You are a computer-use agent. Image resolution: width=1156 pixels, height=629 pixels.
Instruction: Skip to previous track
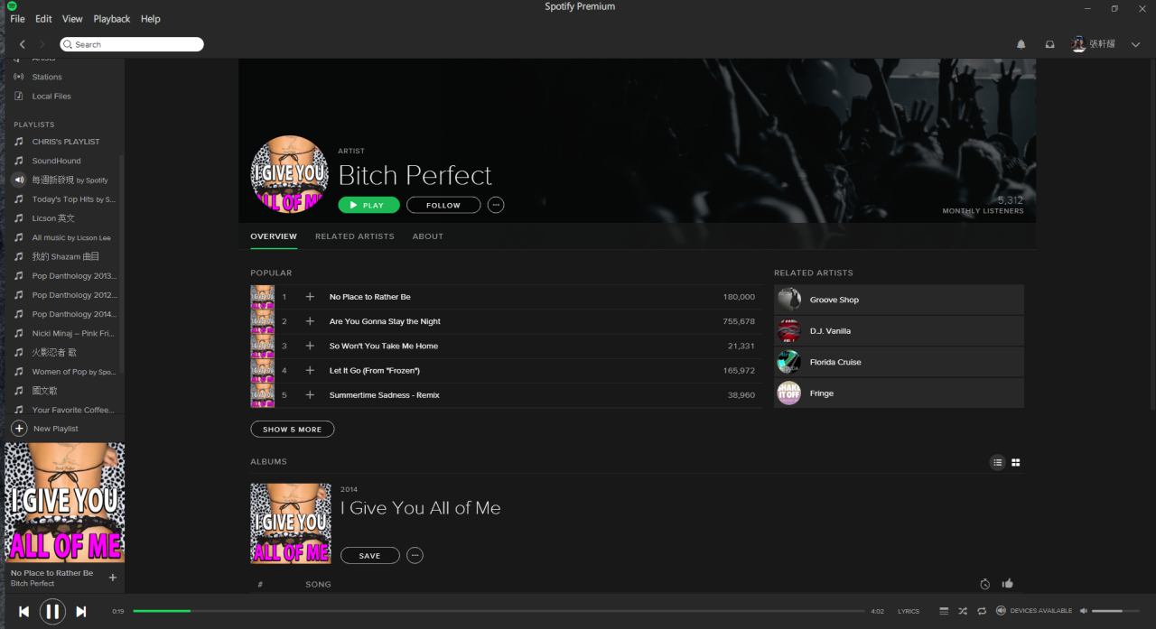23,611
